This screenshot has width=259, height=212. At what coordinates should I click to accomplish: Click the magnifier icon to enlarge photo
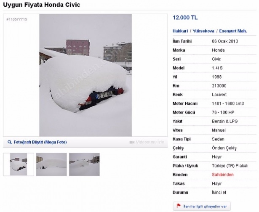pos(10,143)
